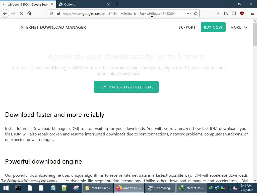Image resolution: width=257 pixels, height=193 pixels.
Task: Open the Library bookshelf icon
Action: [x=226, y=14]
